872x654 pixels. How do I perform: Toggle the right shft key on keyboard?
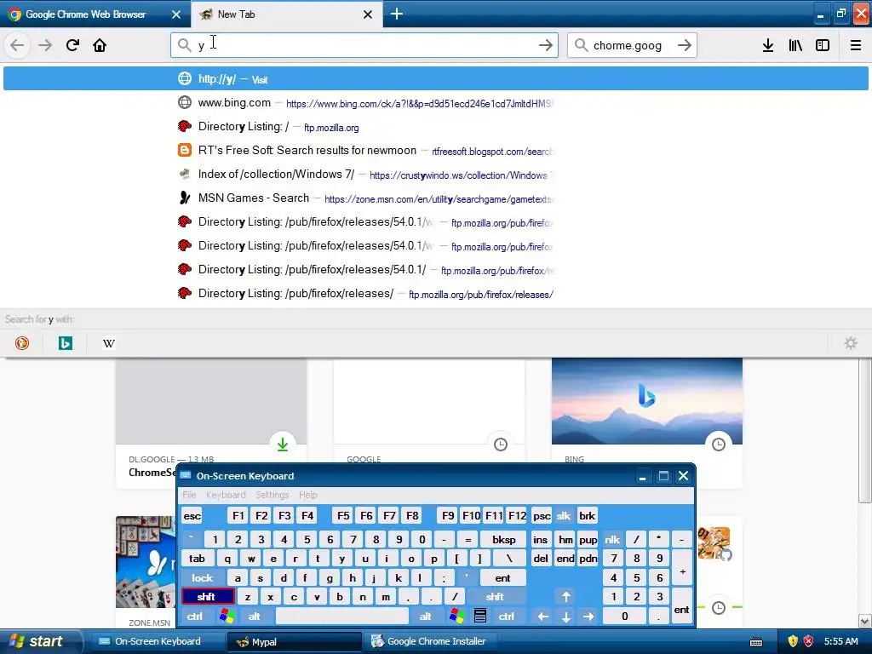click(x=495, y=597)
